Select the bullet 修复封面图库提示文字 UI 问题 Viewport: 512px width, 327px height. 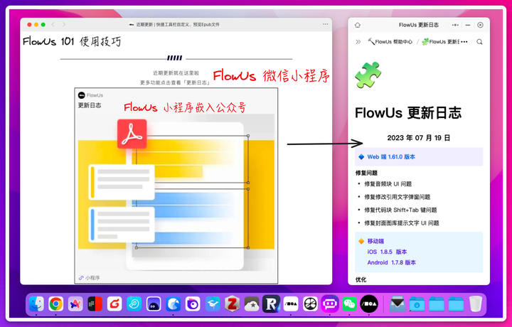click(402, 223)
